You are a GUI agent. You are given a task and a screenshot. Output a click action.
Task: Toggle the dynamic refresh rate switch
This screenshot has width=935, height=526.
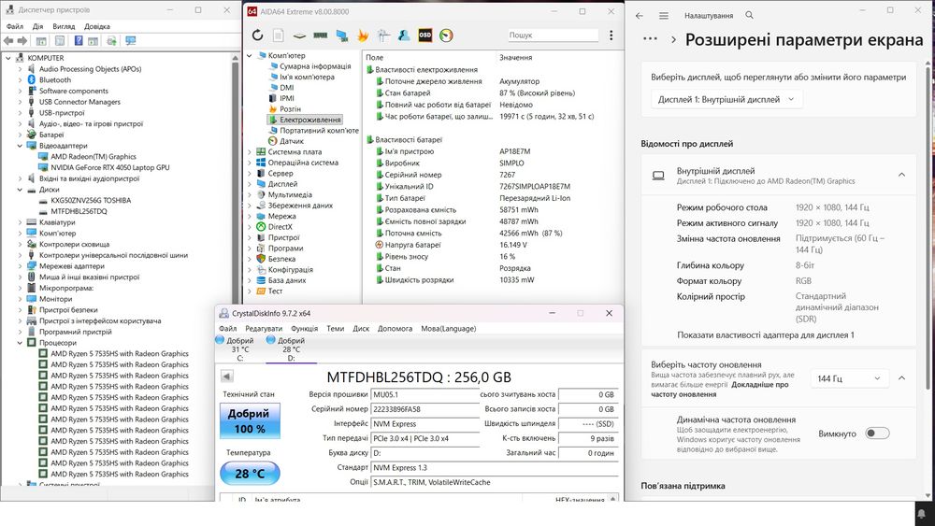pos(877,434)
